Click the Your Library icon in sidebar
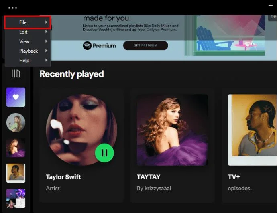277x213 pixels. (16, 73)
